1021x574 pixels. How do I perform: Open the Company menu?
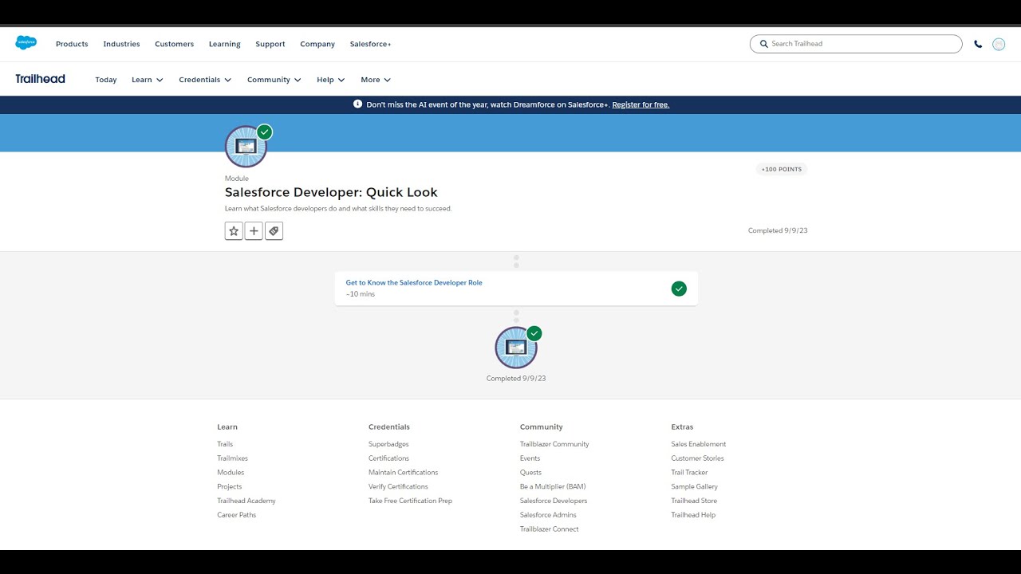[317, 44]
